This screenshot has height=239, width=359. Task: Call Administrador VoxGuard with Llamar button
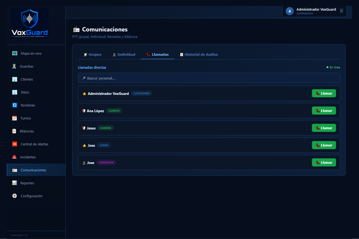click(324, 94)
